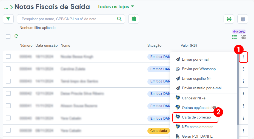Click the search magnifier icon

119,19
